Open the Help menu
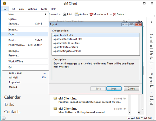Image resolution: width=156 pixels, height=121 pixels. 53,9
